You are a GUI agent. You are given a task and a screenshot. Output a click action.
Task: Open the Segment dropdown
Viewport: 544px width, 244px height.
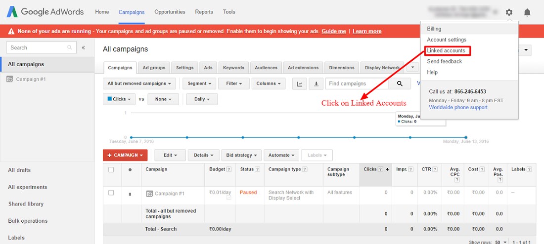tap(199, 83)
